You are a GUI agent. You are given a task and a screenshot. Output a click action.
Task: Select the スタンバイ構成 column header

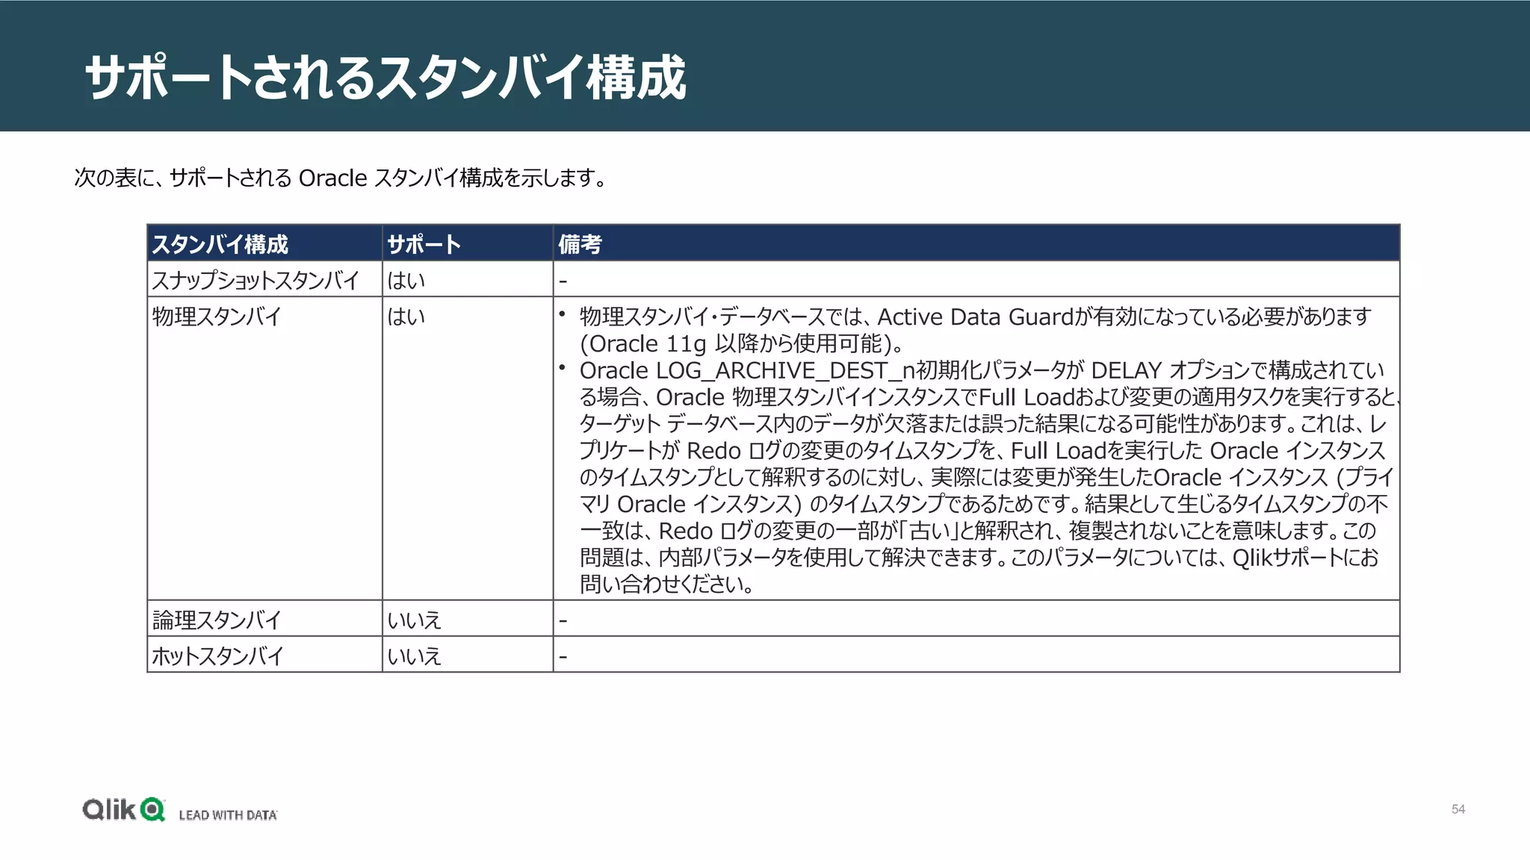(264, 243)
